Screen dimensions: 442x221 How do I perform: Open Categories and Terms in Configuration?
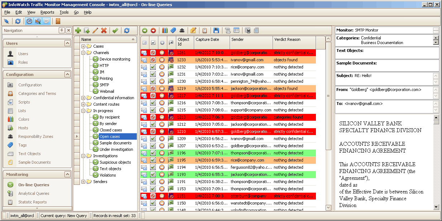coord(37,93)
